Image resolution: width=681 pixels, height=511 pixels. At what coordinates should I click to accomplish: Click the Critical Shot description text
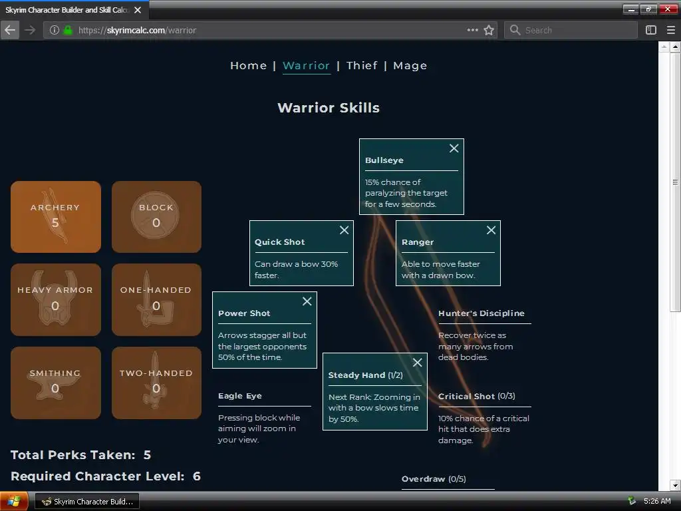click(x=483, y=429)
